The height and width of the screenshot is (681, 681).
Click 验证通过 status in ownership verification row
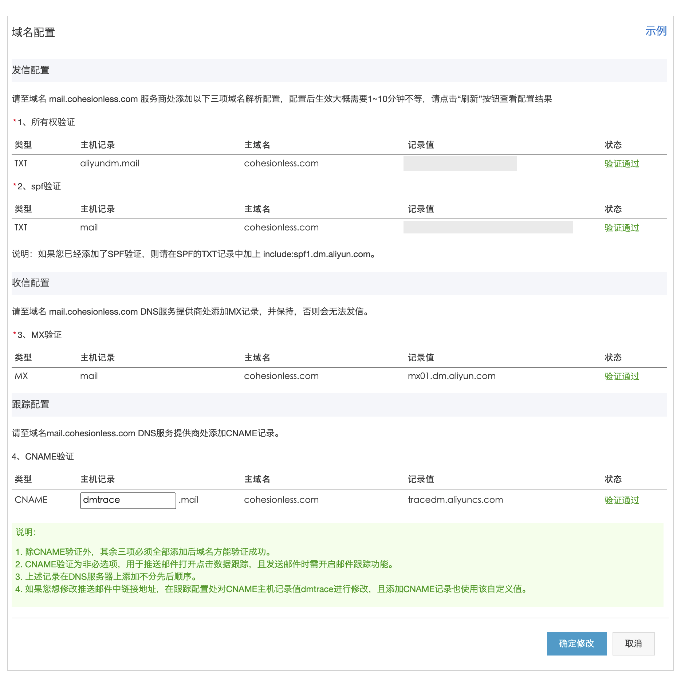(622, 164)
